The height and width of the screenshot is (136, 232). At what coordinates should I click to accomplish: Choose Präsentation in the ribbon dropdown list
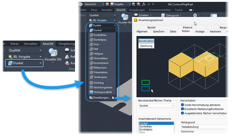tap(102, 72)
